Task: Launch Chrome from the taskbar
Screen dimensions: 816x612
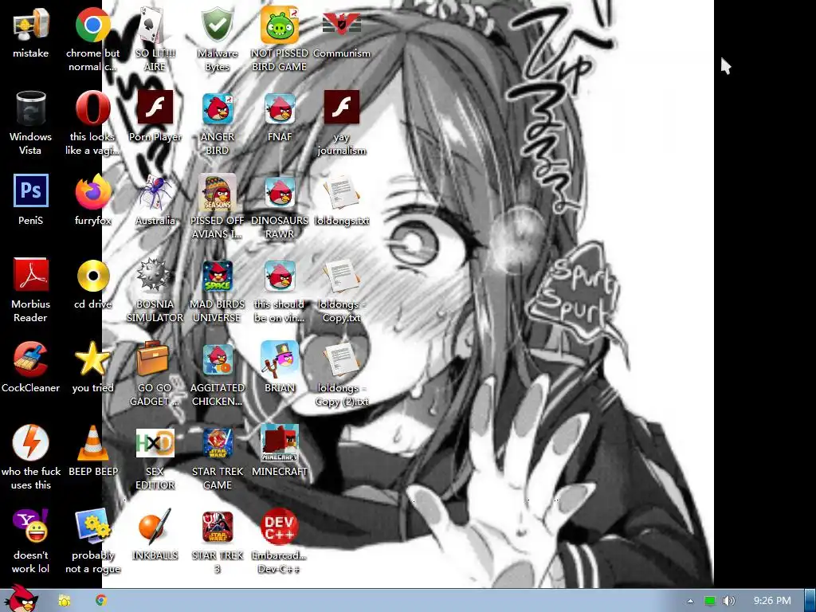Action: (x=101, y=601)
